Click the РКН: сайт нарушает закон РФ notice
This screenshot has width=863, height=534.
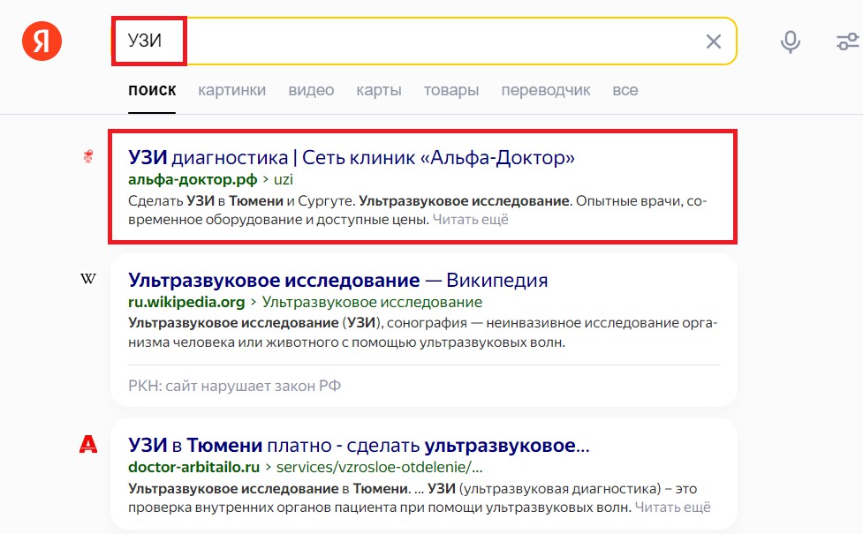click(234, 386)
